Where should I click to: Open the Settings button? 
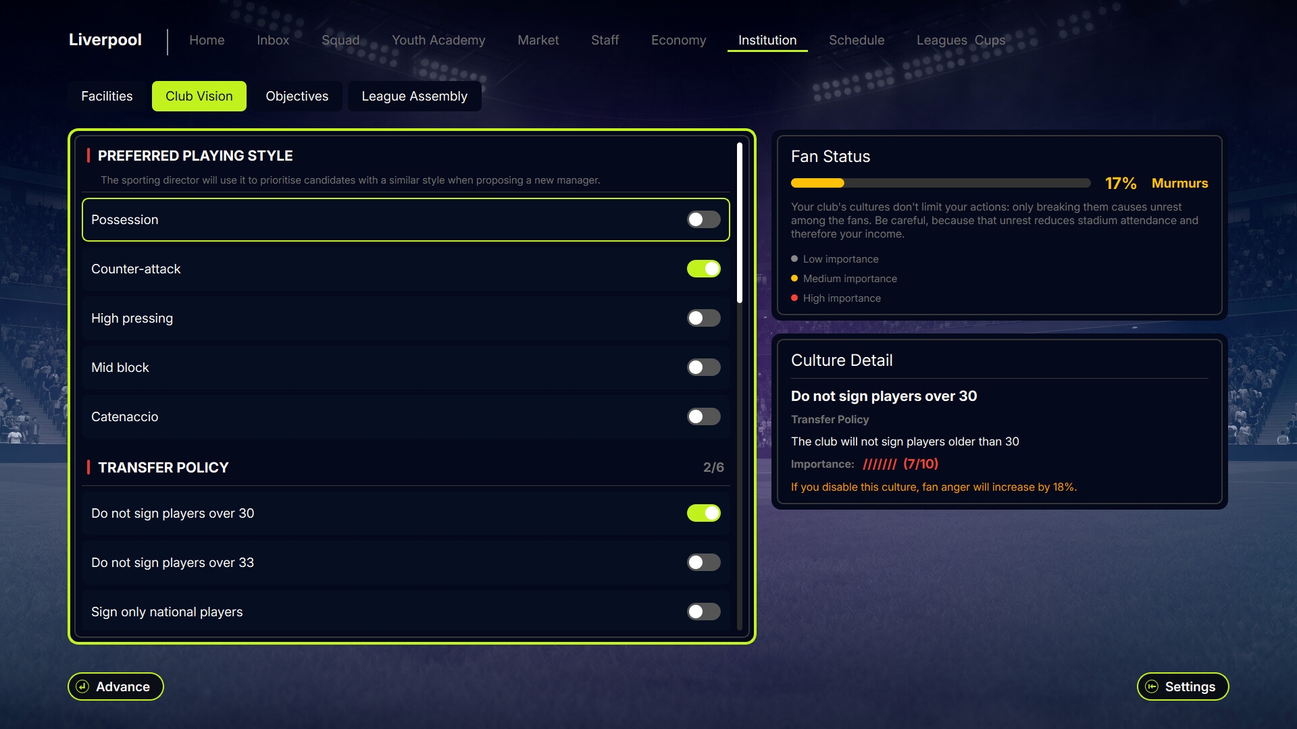click(1183, 686)
